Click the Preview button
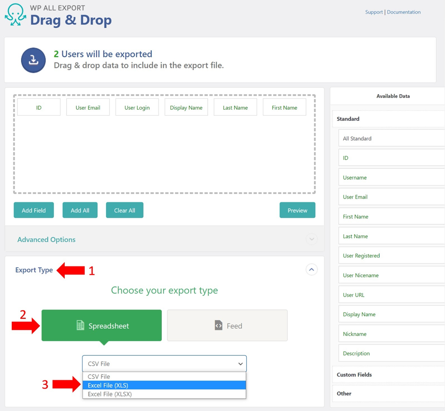The height and width of the screenshot is (411, 445). pos(297,210)
